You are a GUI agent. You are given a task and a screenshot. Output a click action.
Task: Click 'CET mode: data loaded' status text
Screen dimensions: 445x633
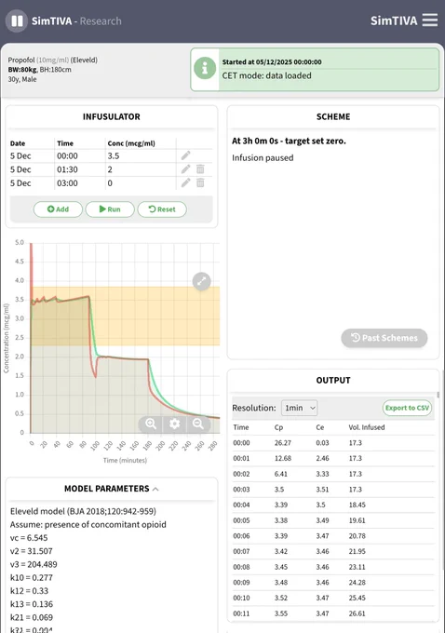point(266,75)
